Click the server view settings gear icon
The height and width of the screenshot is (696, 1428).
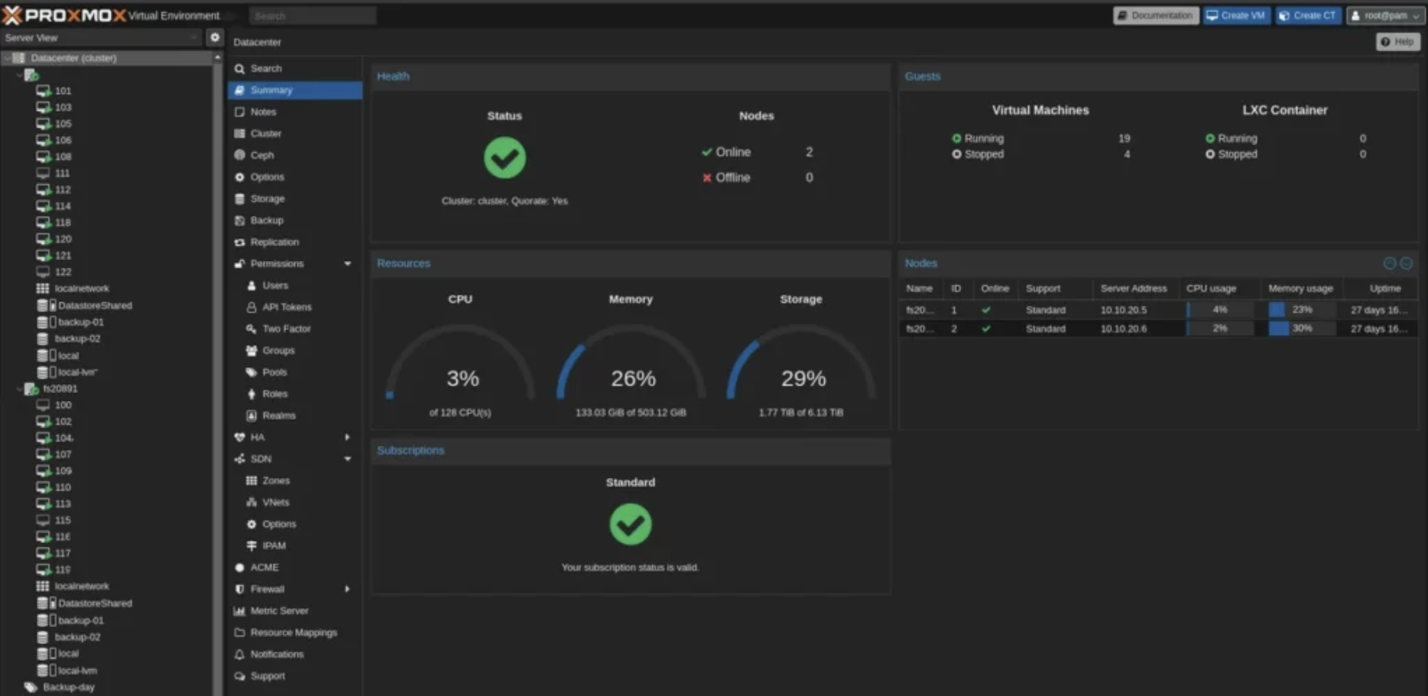pos(215,37)
